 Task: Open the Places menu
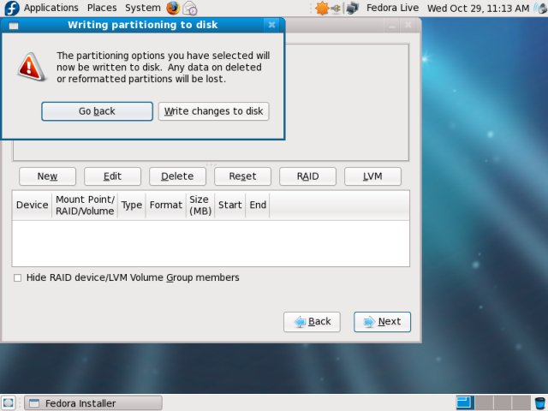click(102, 8)
